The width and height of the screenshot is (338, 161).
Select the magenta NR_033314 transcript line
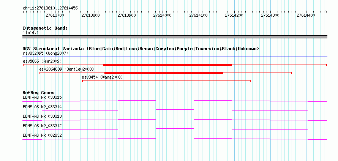(175, 110)
